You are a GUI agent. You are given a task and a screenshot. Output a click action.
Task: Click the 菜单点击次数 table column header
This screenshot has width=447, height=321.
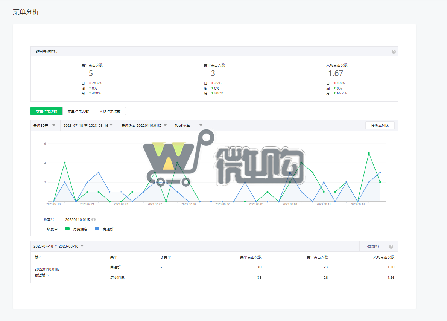[x=251, y=257]
